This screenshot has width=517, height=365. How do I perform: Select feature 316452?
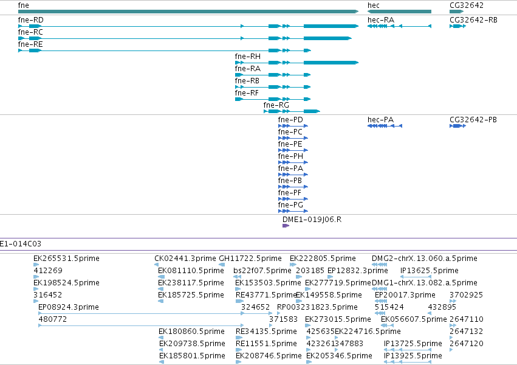(48, 295)
